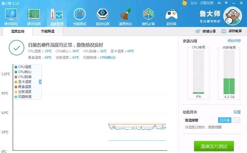Open 性能测试 performance test

tap(80, 17)
